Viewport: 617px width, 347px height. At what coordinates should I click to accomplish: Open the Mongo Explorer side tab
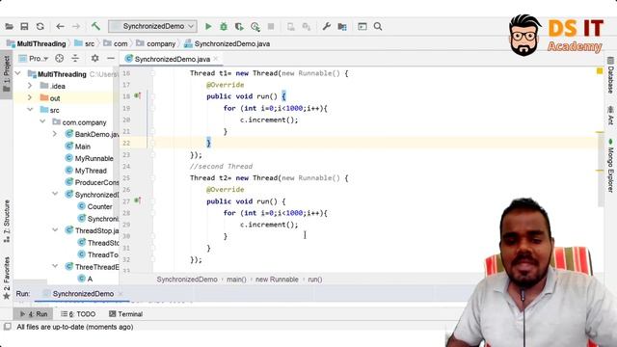click(610, 165)
